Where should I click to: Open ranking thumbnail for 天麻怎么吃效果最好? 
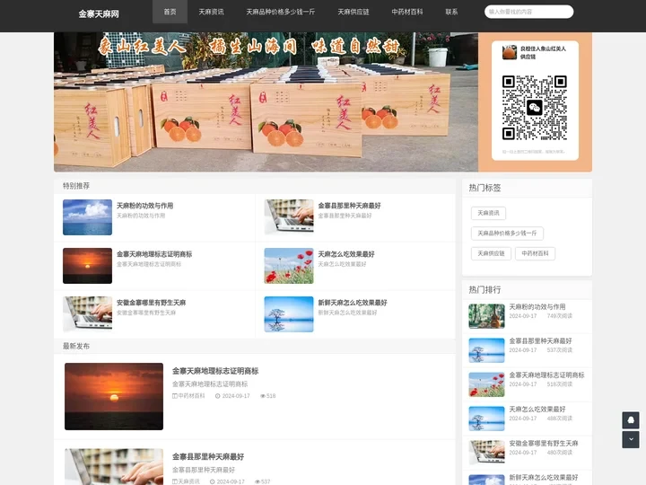click(486, 419)
